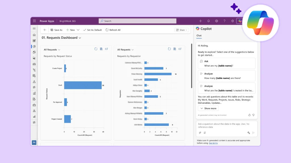Viewport: 291px width, 163px height.
Task: Click the plus quick create icon in header
Action: tap(200, 21)
